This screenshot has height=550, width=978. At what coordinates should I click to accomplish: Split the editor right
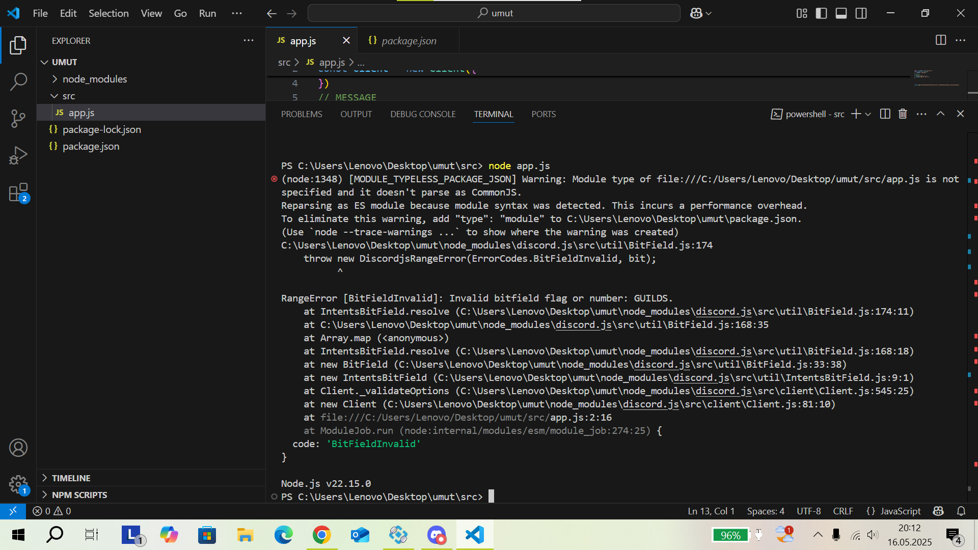[x=941, y=40]
